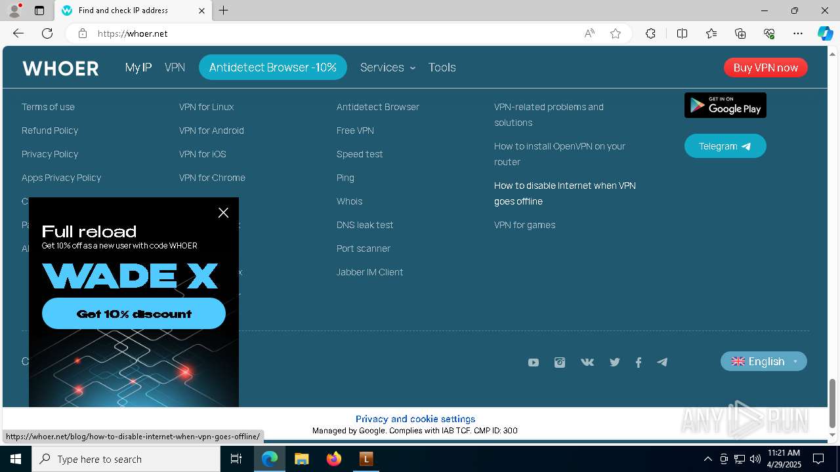Click the Windows Start button
This screenshot has height=472, width=840.
[x=16, y=459]
